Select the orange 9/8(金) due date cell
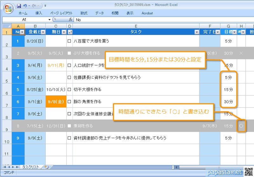Image resolution: width=254 pixels, height=177 pixels. (56, 102)
